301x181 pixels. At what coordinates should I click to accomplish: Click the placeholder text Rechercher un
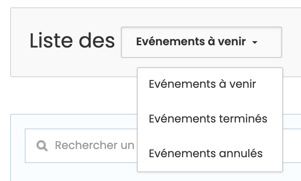(95, 145)
